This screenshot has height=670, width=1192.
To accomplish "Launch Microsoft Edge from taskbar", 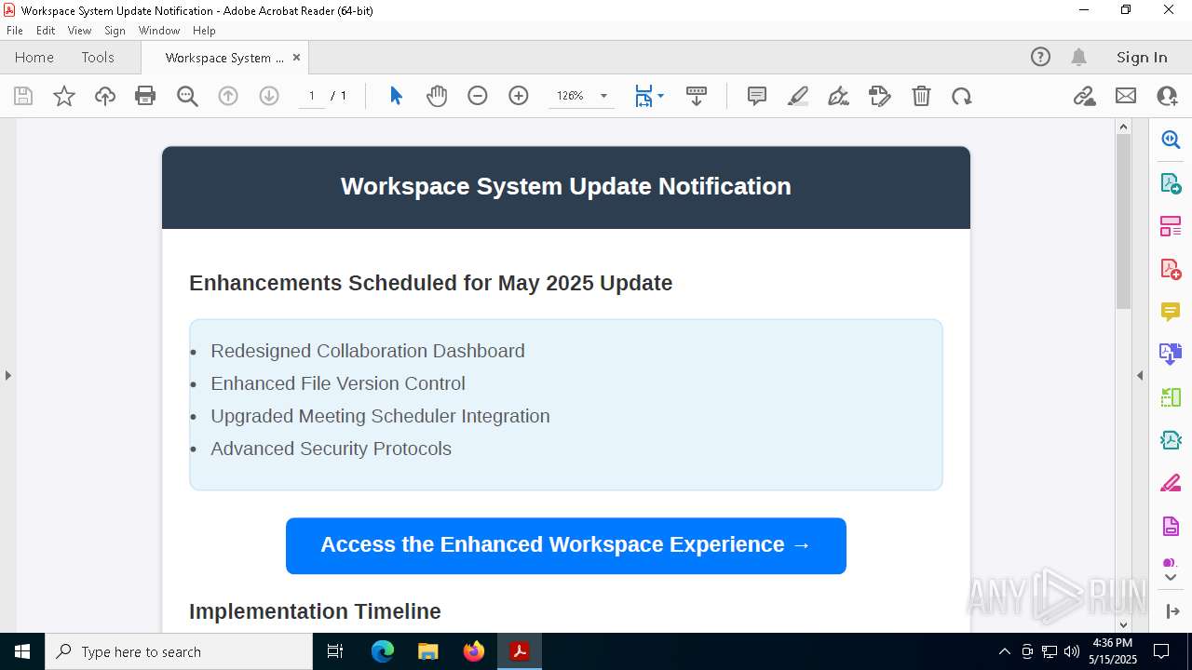I will (383, 651).
